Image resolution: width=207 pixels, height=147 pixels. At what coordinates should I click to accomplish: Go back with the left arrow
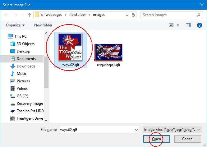coord(6,15)
